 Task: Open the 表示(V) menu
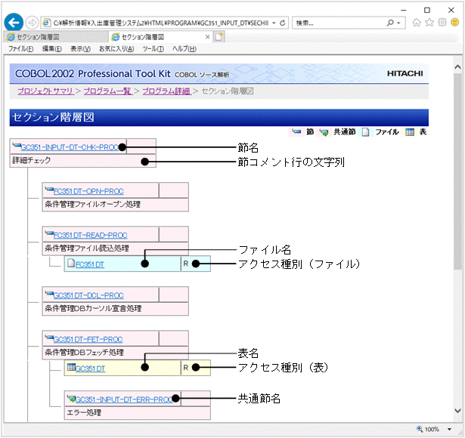(x=80, y=49)
